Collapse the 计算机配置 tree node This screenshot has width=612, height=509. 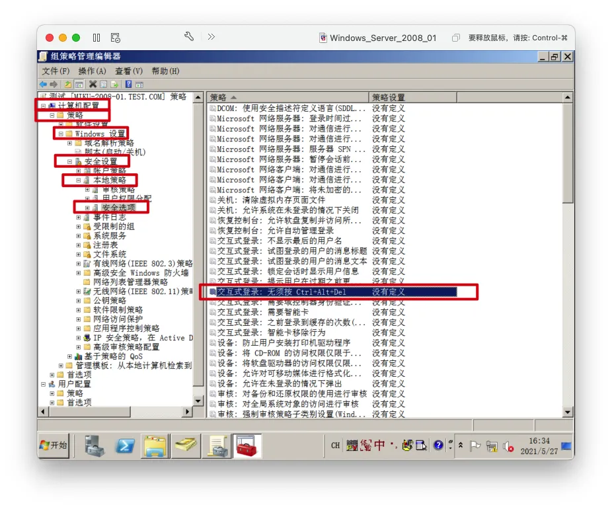point(44,106)
